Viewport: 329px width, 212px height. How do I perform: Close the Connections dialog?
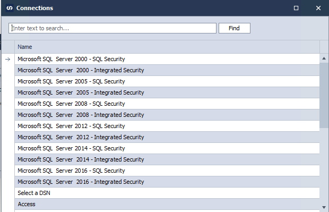pos(318,8)
